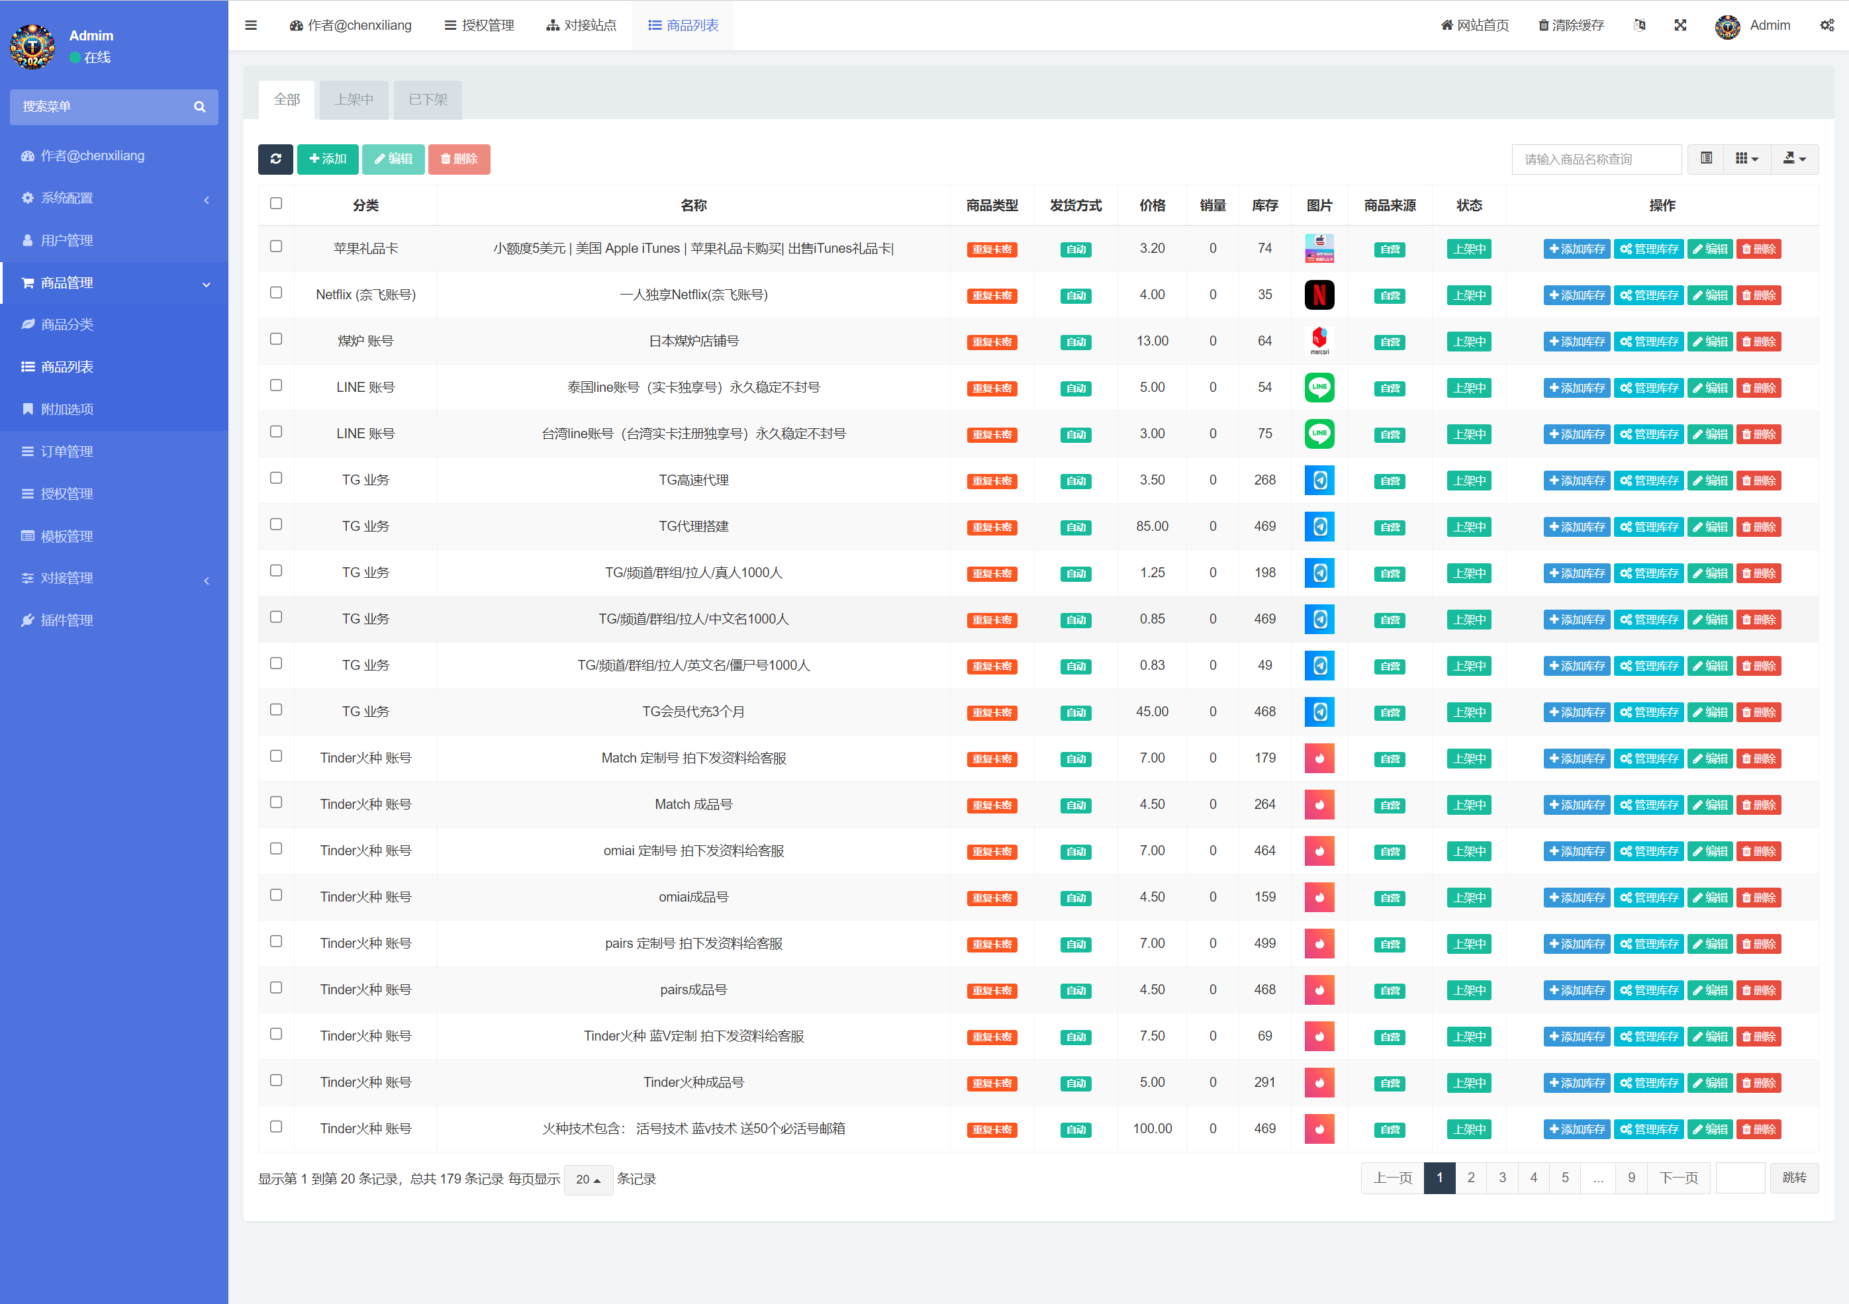
Task: Check the Netflix row checkbox
Action: (276, 293)
